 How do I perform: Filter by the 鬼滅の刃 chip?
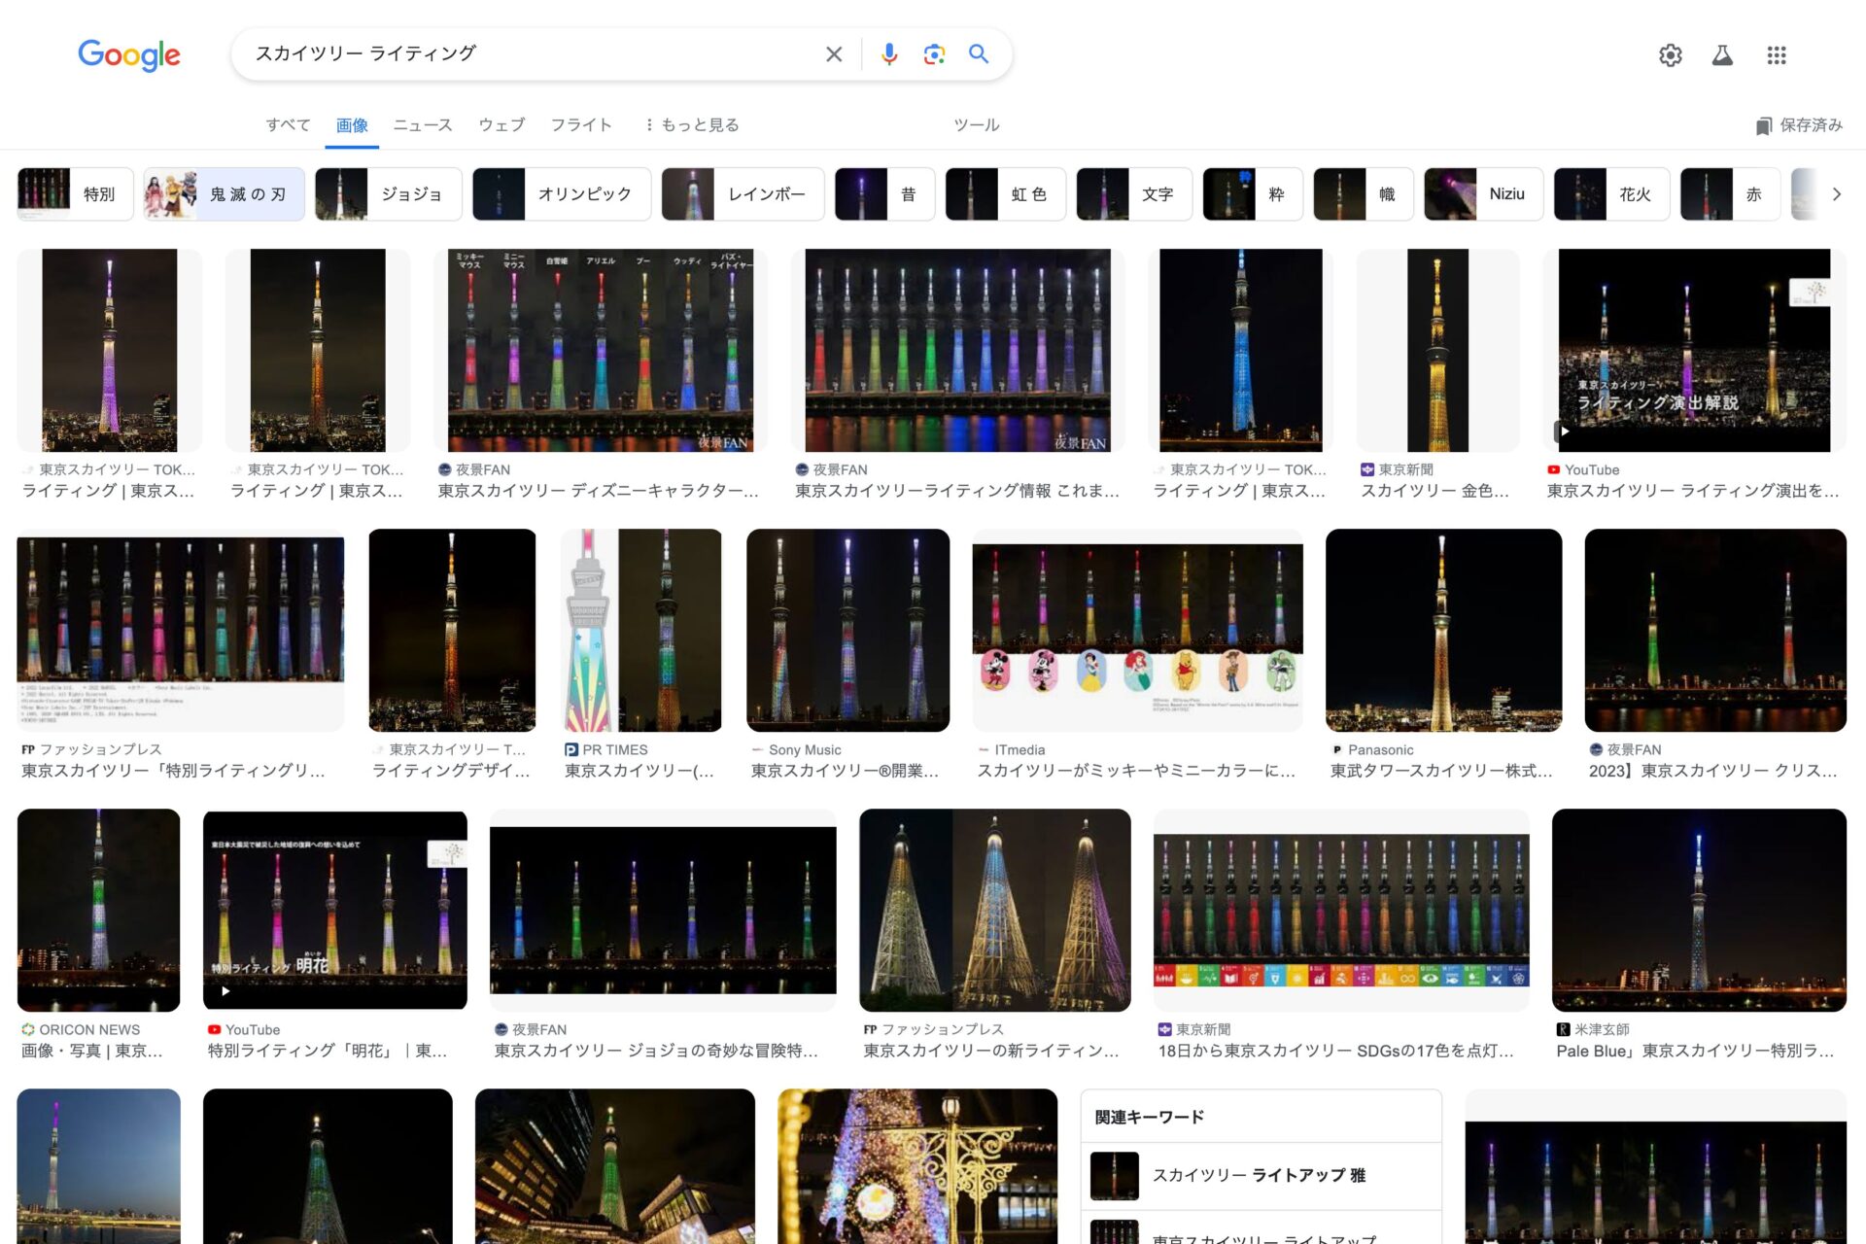[x=225, y=194]
